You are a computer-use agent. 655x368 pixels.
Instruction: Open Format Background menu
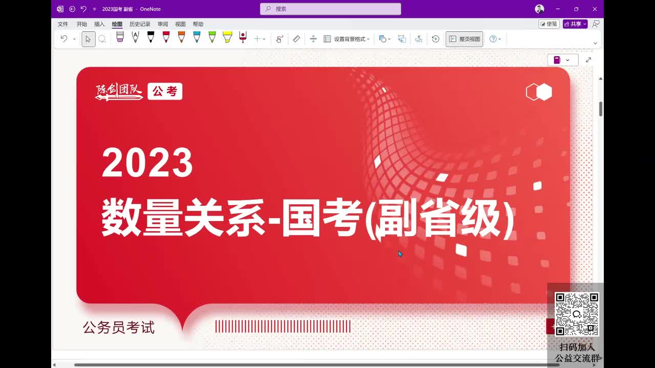click(346, 39)
